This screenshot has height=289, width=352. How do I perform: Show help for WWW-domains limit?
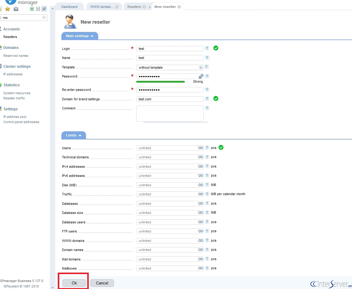pos(207,240)
